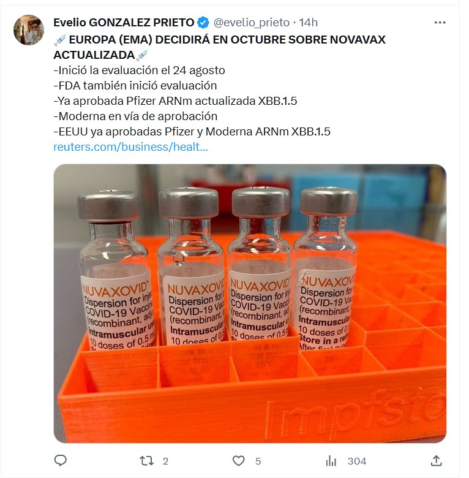Open Evelio's profile avatar picture
This screenshot has width=469, height=478.
pos(29,30)
